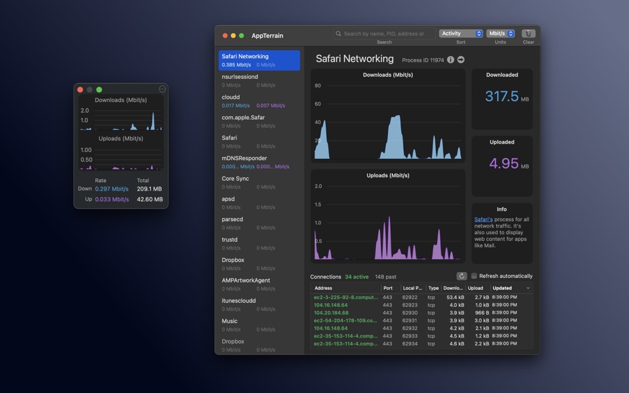
Task: Click the 4.95 MB uploaded value
Action: [x=508, y=163]
